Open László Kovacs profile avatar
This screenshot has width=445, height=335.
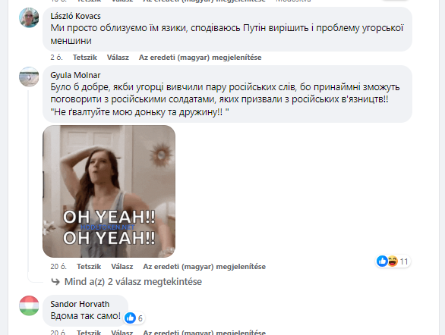click(x=29, y=17)
